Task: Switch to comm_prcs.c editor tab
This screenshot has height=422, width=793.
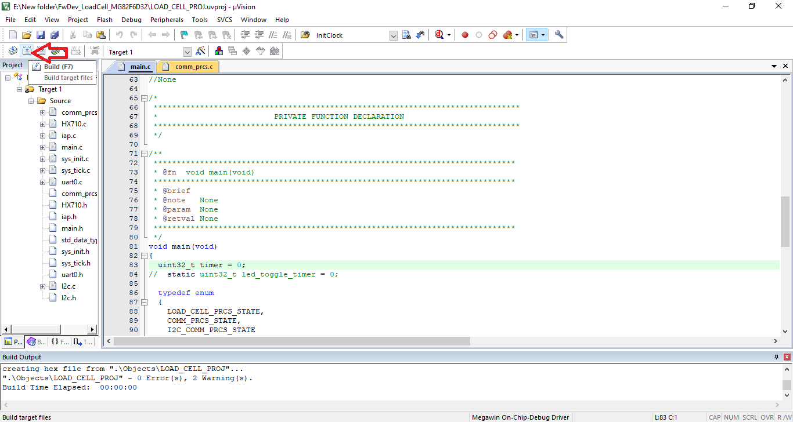Action: click(189, 67)
